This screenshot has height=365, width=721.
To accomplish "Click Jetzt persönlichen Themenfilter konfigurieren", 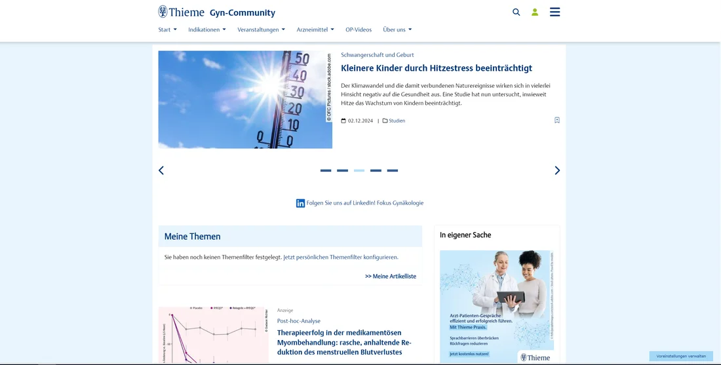I will [x=341, y=258].
